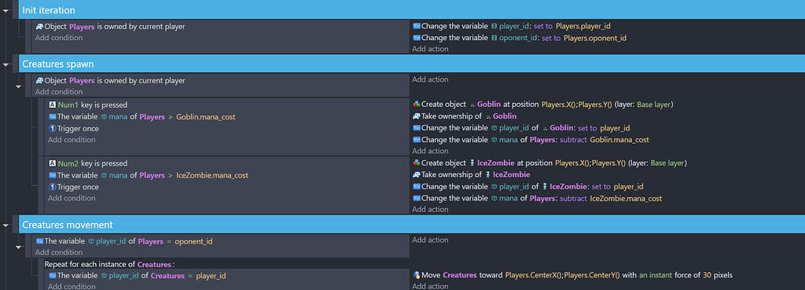The width and height of the screenshot is (805, 290).
Task: Collapse the Init iteration group
Action: (6, 10)
